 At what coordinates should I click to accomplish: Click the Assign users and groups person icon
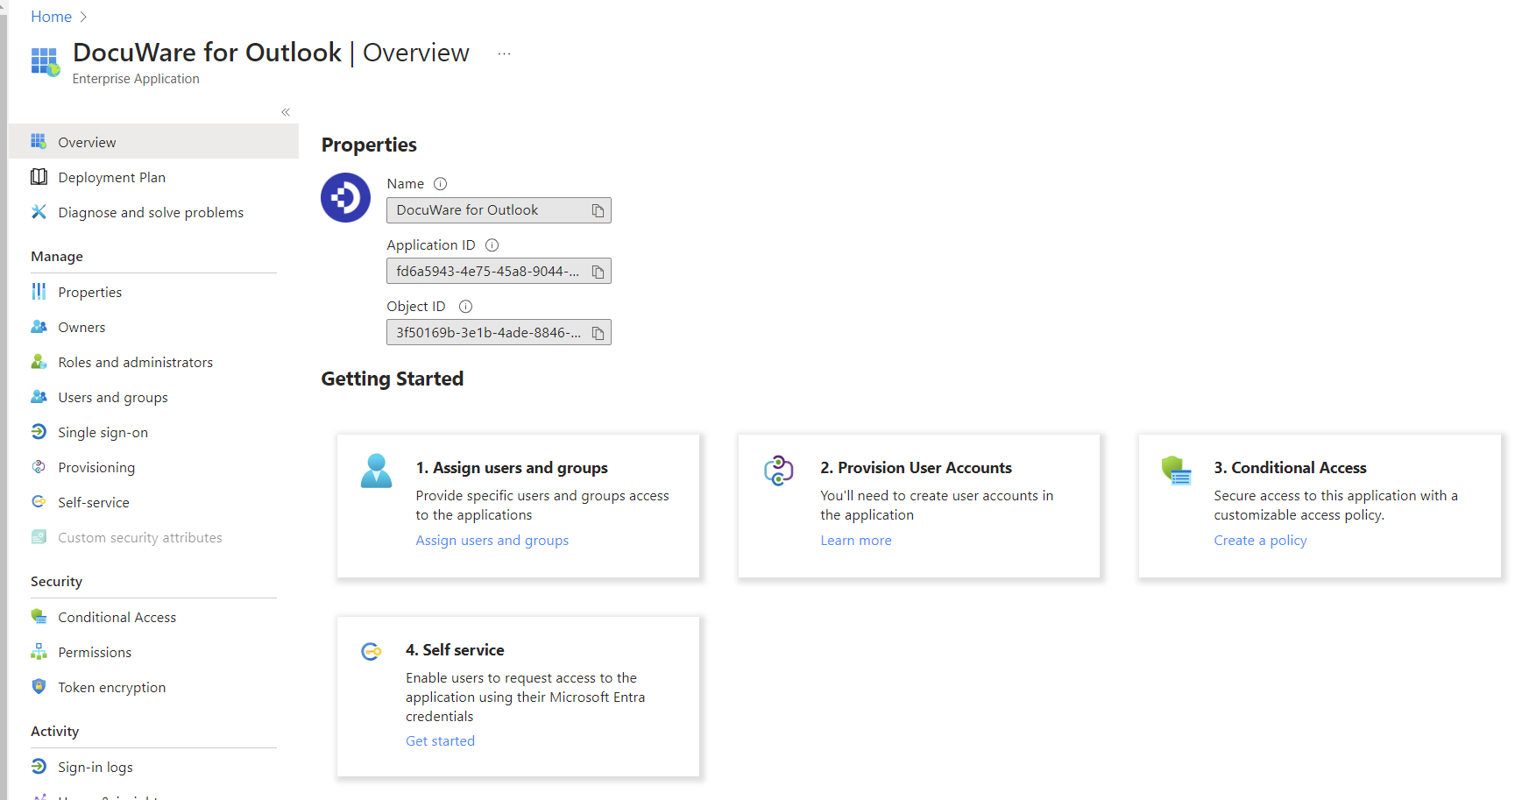point(377,471)
